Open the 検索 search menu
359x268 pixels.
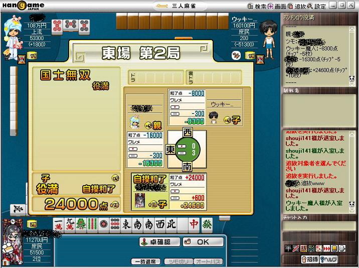tap(257, 6)
